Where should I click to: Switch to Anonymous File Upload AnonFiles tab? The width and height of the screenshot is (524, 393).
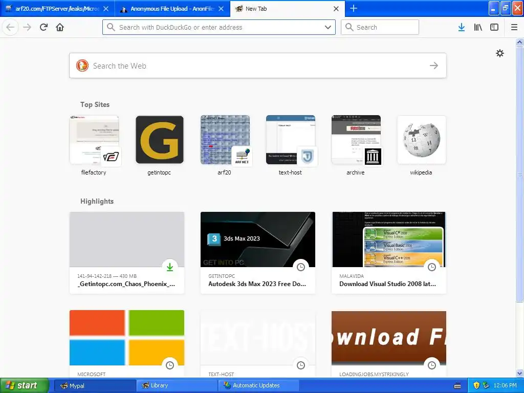pos(172,9)
